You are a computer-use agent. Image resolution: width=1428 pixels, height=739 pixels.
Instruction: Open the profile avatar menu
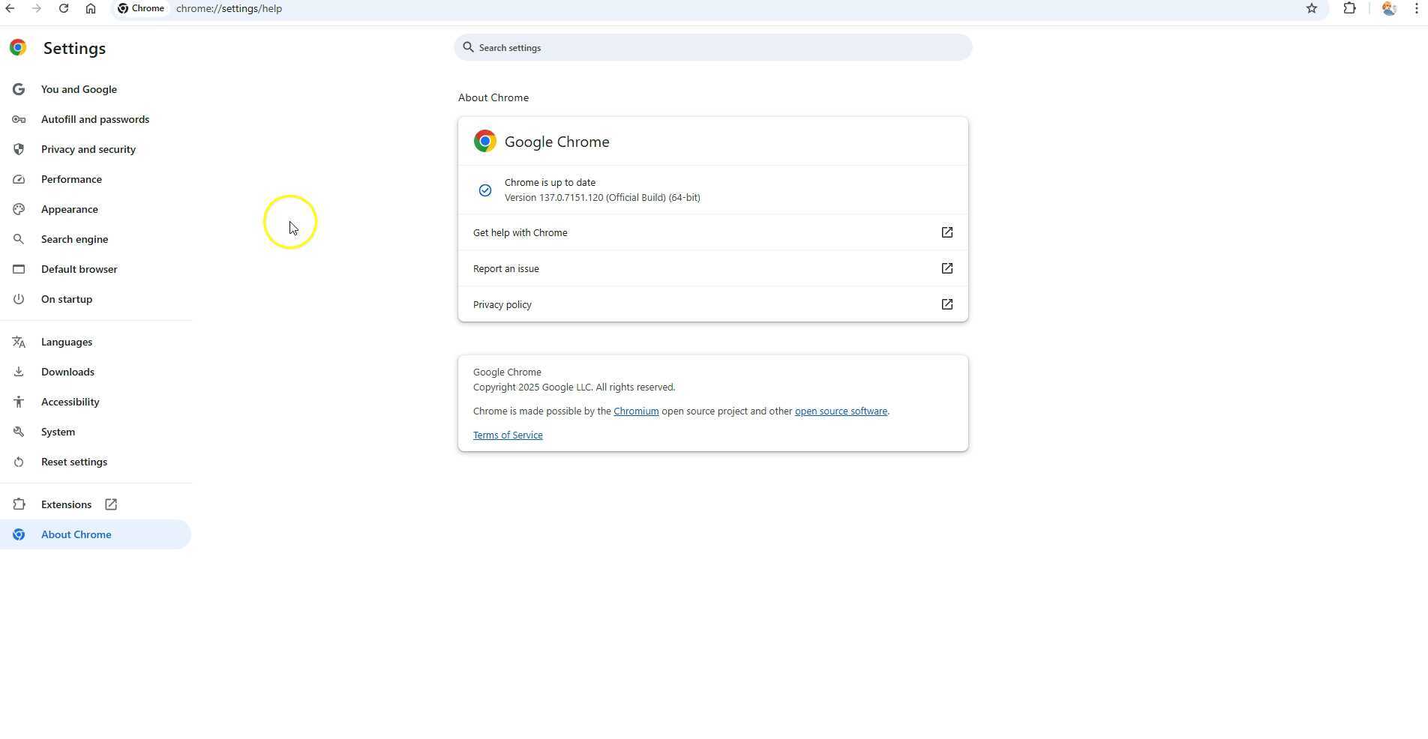1389,8
